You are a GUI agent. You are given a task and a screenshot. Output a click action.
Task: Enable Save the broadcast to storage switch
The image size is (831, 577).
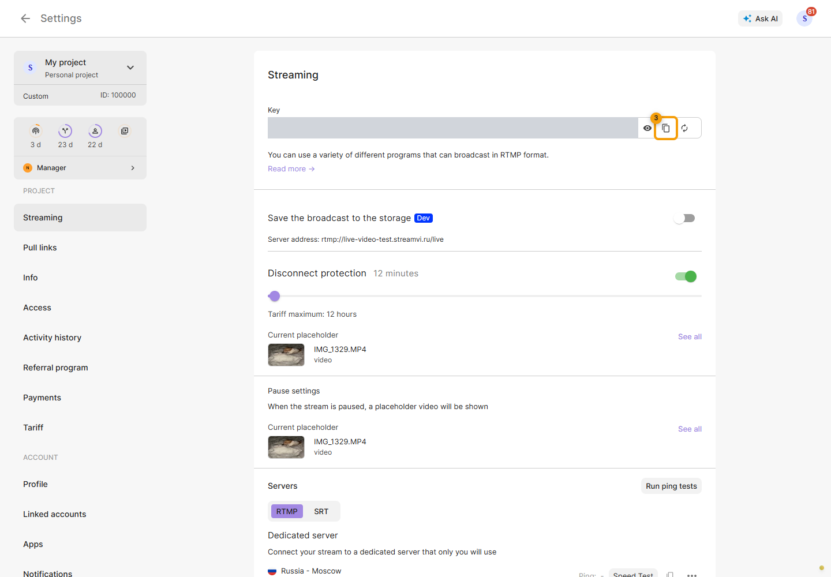[686, 218]
